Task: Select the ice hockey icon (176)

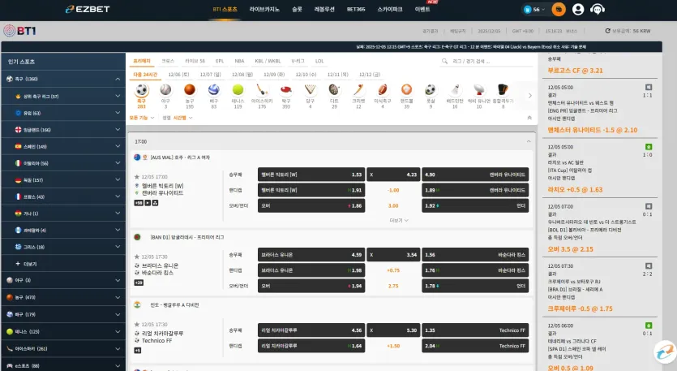Action: [262, 90]
